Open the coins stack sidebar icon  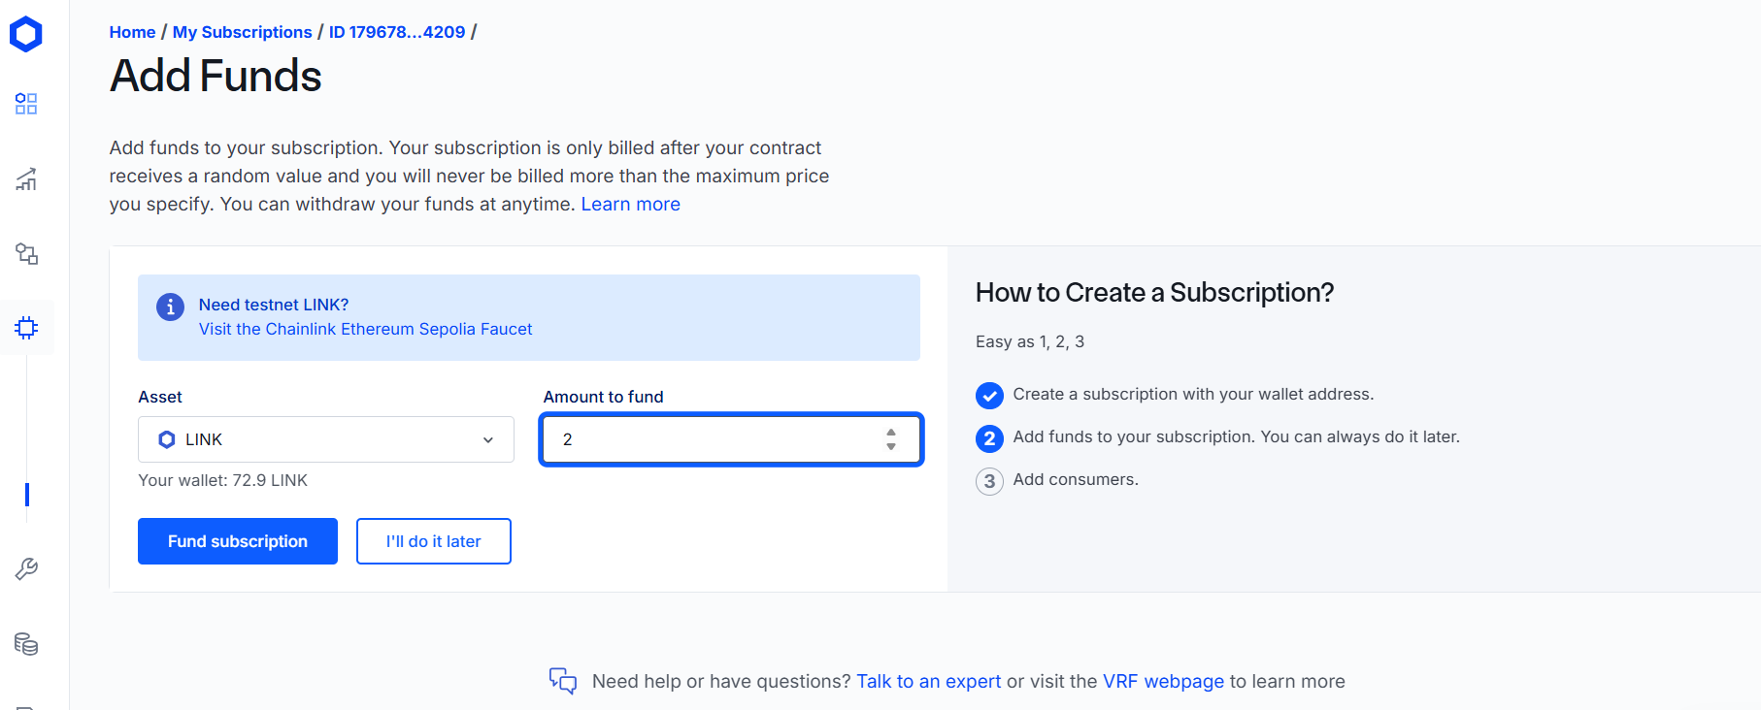tap(26, 643)
